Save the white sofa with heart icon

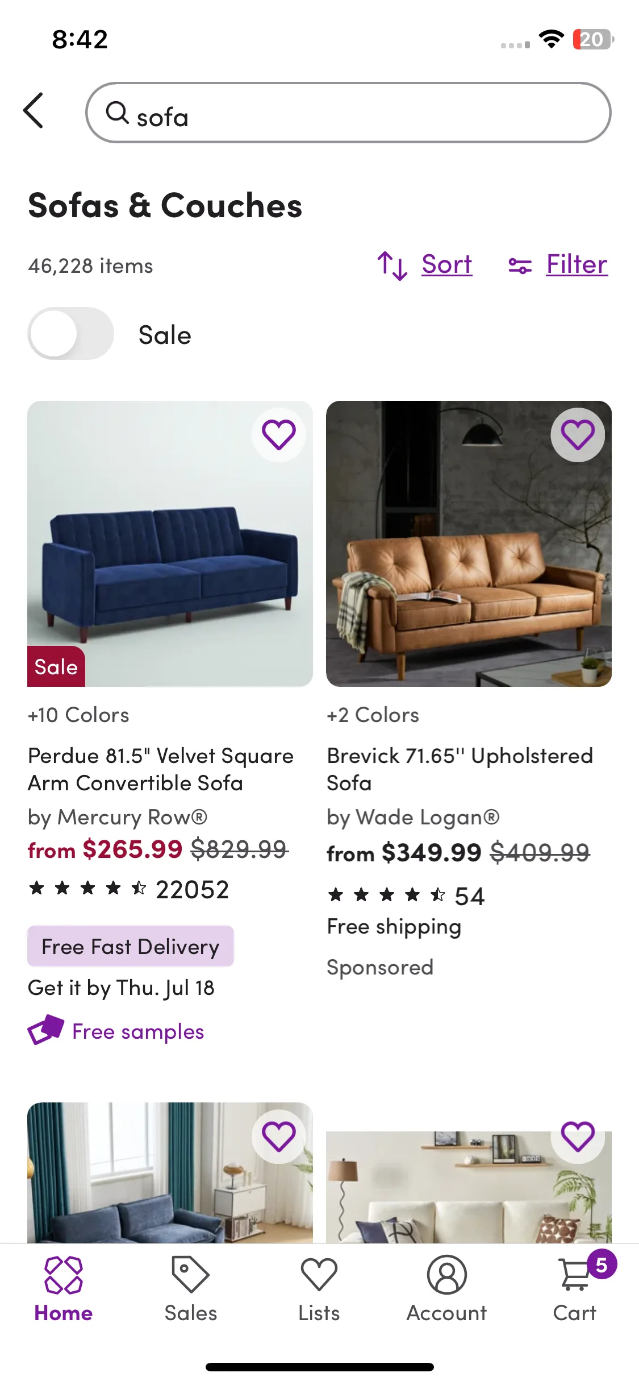point(578,1137)
